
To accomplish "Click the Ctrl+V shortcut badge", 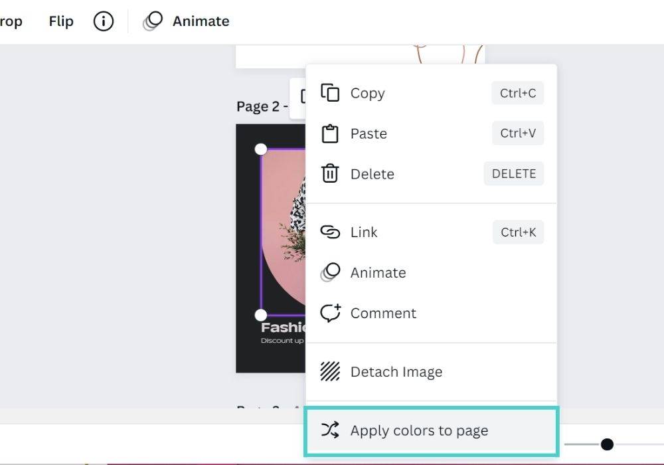I will pos(517,133).
